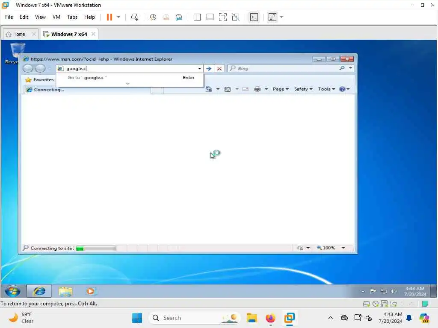The image size is (438, 328).
Task: Open the Windows 7 Start menu
Action: pyautogui.click(x=12, y=291)
